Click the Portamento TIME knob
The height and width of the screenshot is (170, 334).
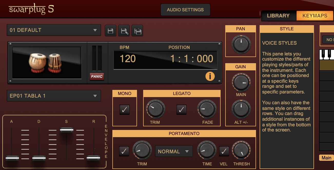[207, 151]
